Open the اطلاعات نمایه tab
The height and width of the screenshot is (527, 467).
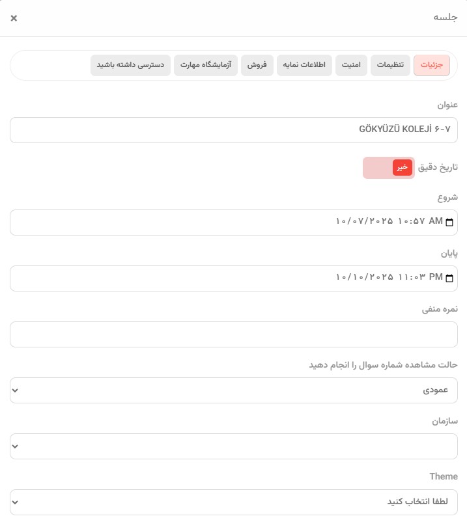304,65
